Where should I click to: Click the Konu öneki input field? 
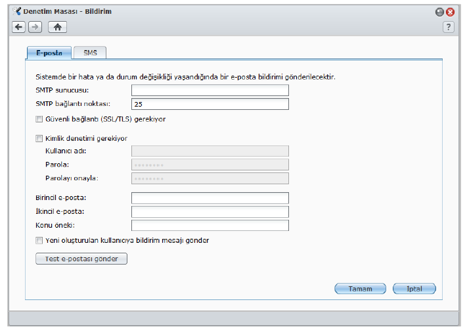tap(210, 226)
